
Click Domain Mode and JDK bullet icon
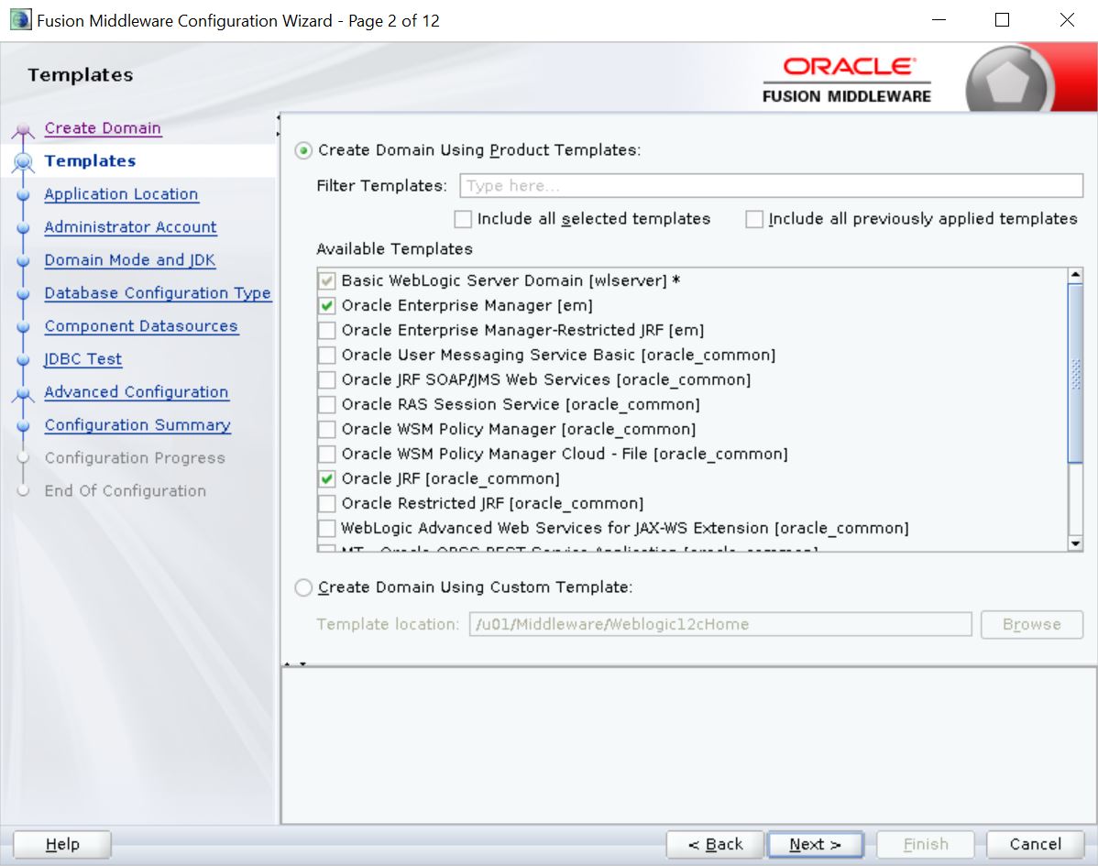(x=23, y=261)
